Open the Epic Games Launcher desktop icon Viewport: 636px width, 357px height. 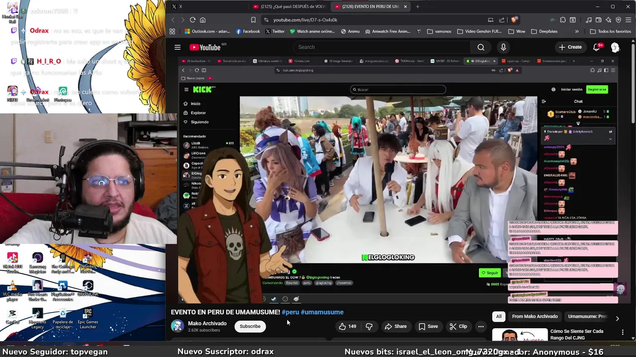(88, 318)
